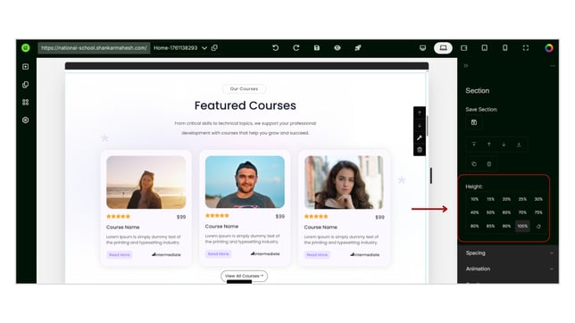Select the beach woman course thumbnail
The image size is (575, 323).
coord(146,182)
